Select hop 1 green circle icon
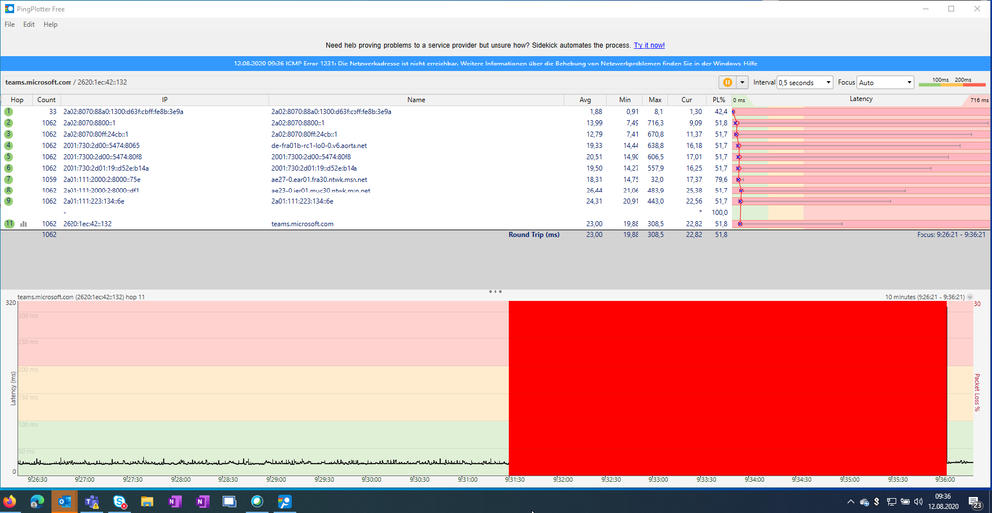The height and width of the screenshot is (513, 992). (x=8, y=111)
